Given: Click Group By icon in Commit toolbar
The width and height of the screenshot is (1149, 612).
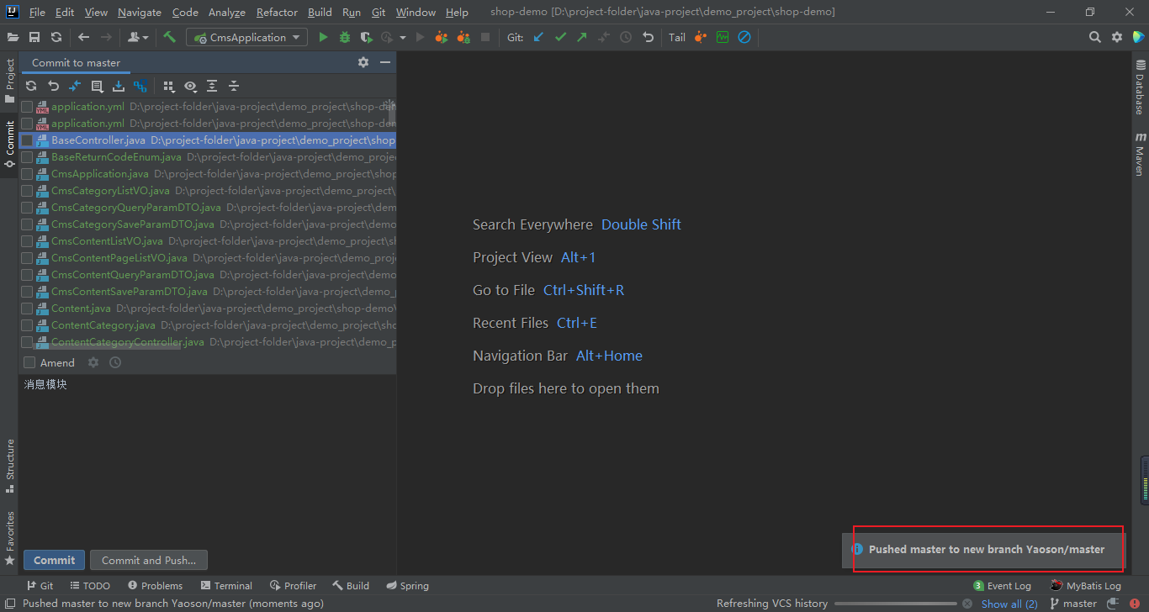Looking at the screenshot, I should click(x=169, y=86).
